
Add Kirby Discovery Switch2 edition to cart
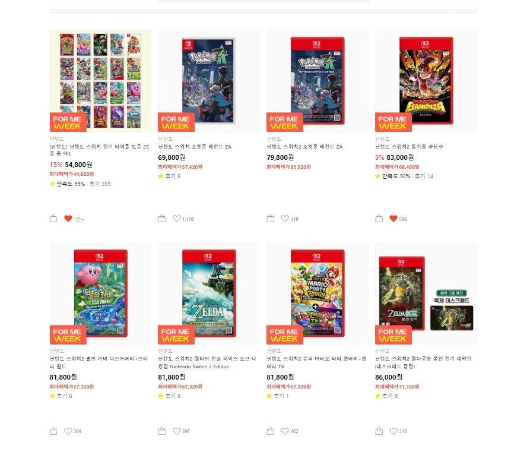click(53, 431)
